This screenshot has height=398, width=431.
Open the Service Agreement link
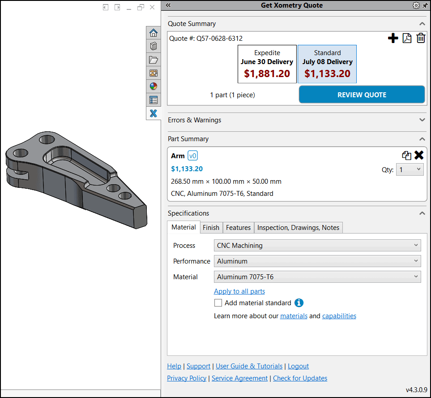239,378
